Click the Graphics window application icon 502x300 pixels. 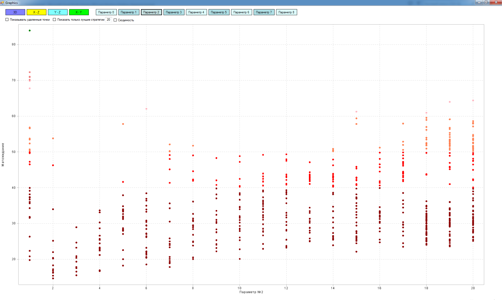point(2,3)
